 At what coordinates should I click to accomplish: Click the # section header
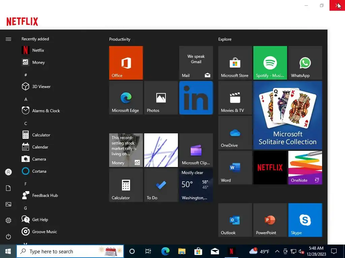26,75
